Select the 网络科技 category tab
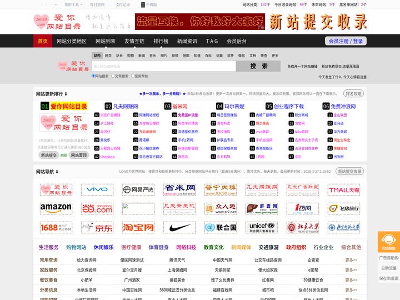 tap(186, 247)
